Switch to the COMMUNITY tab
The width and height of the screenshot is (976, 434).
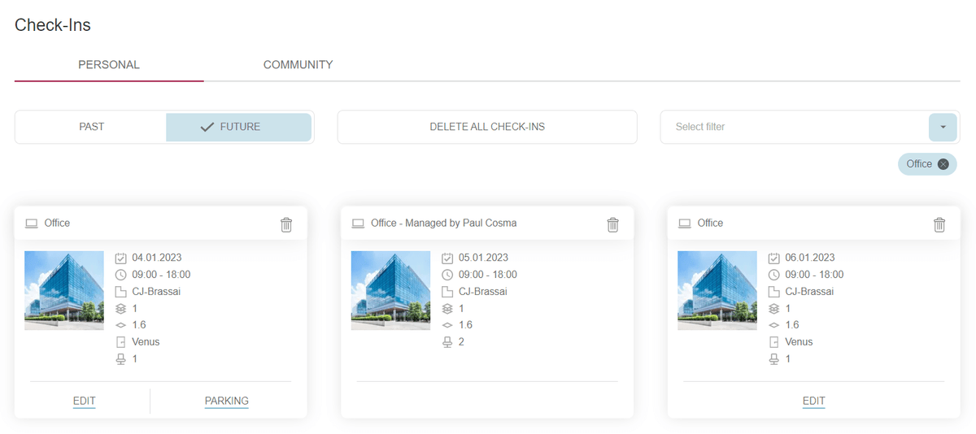(298, 65)
